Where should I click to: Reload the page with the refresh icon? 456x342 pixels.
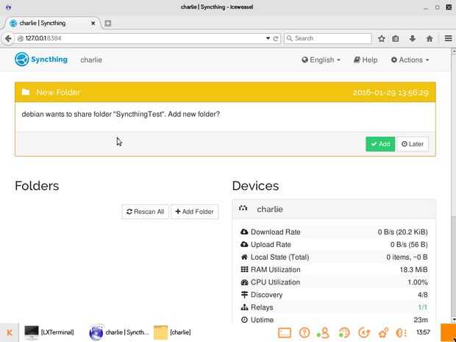(276, 38)
